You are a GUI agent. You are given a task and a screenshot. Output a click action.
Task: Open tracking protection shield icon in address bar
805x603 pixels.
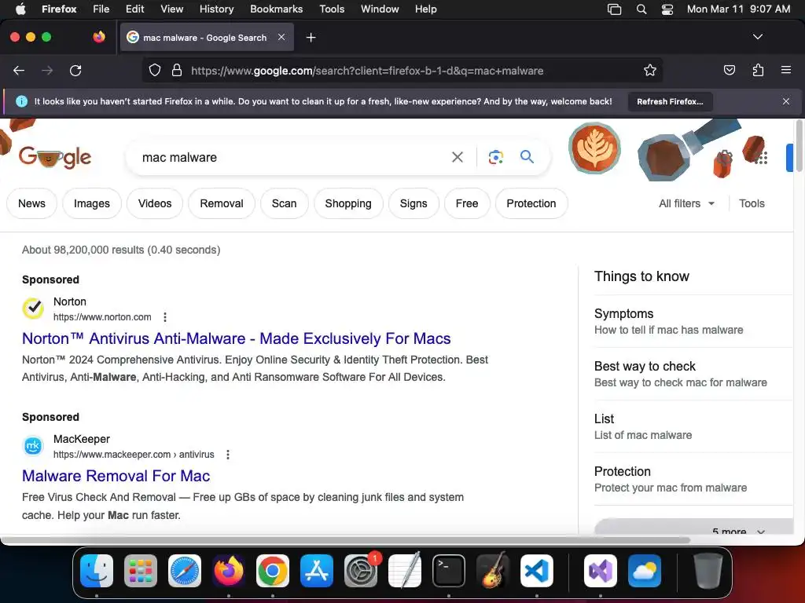coord(155,70)
